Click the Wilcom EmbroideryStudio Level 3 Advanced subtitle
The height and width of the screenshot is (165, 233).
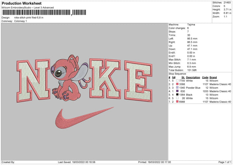(28, 8)
